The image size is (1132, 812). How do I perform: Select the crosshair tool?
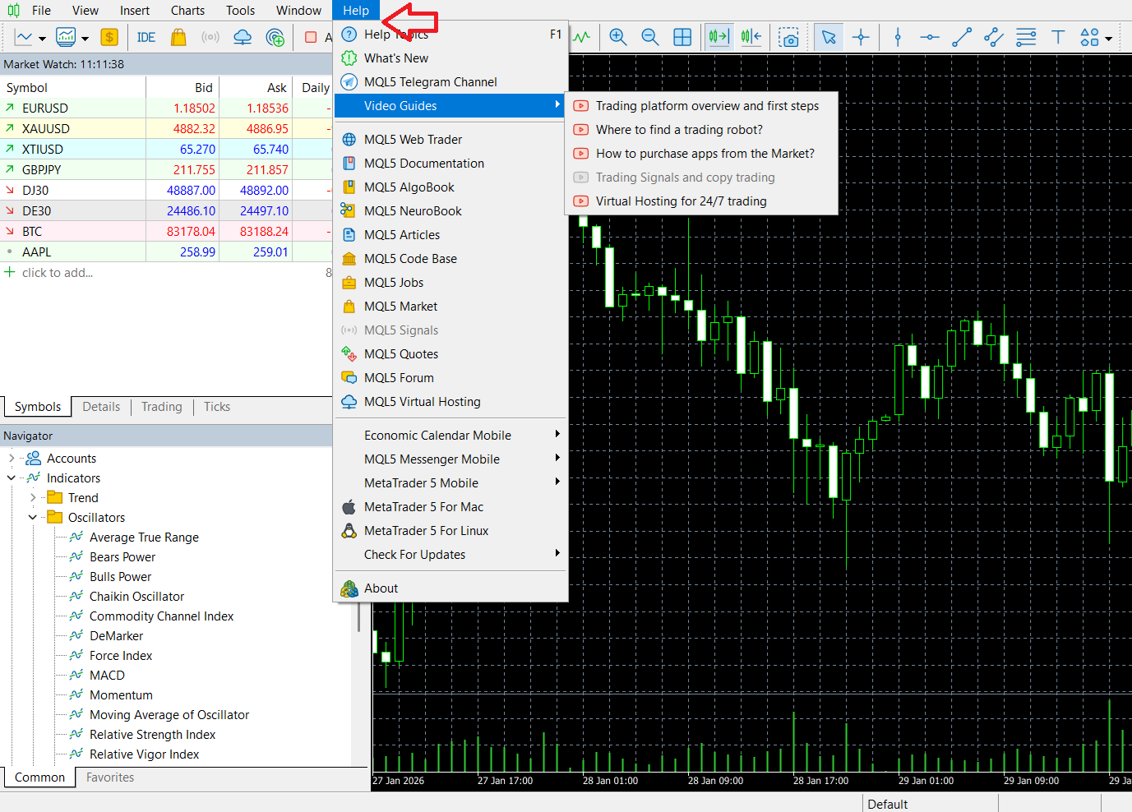[861, 37]
